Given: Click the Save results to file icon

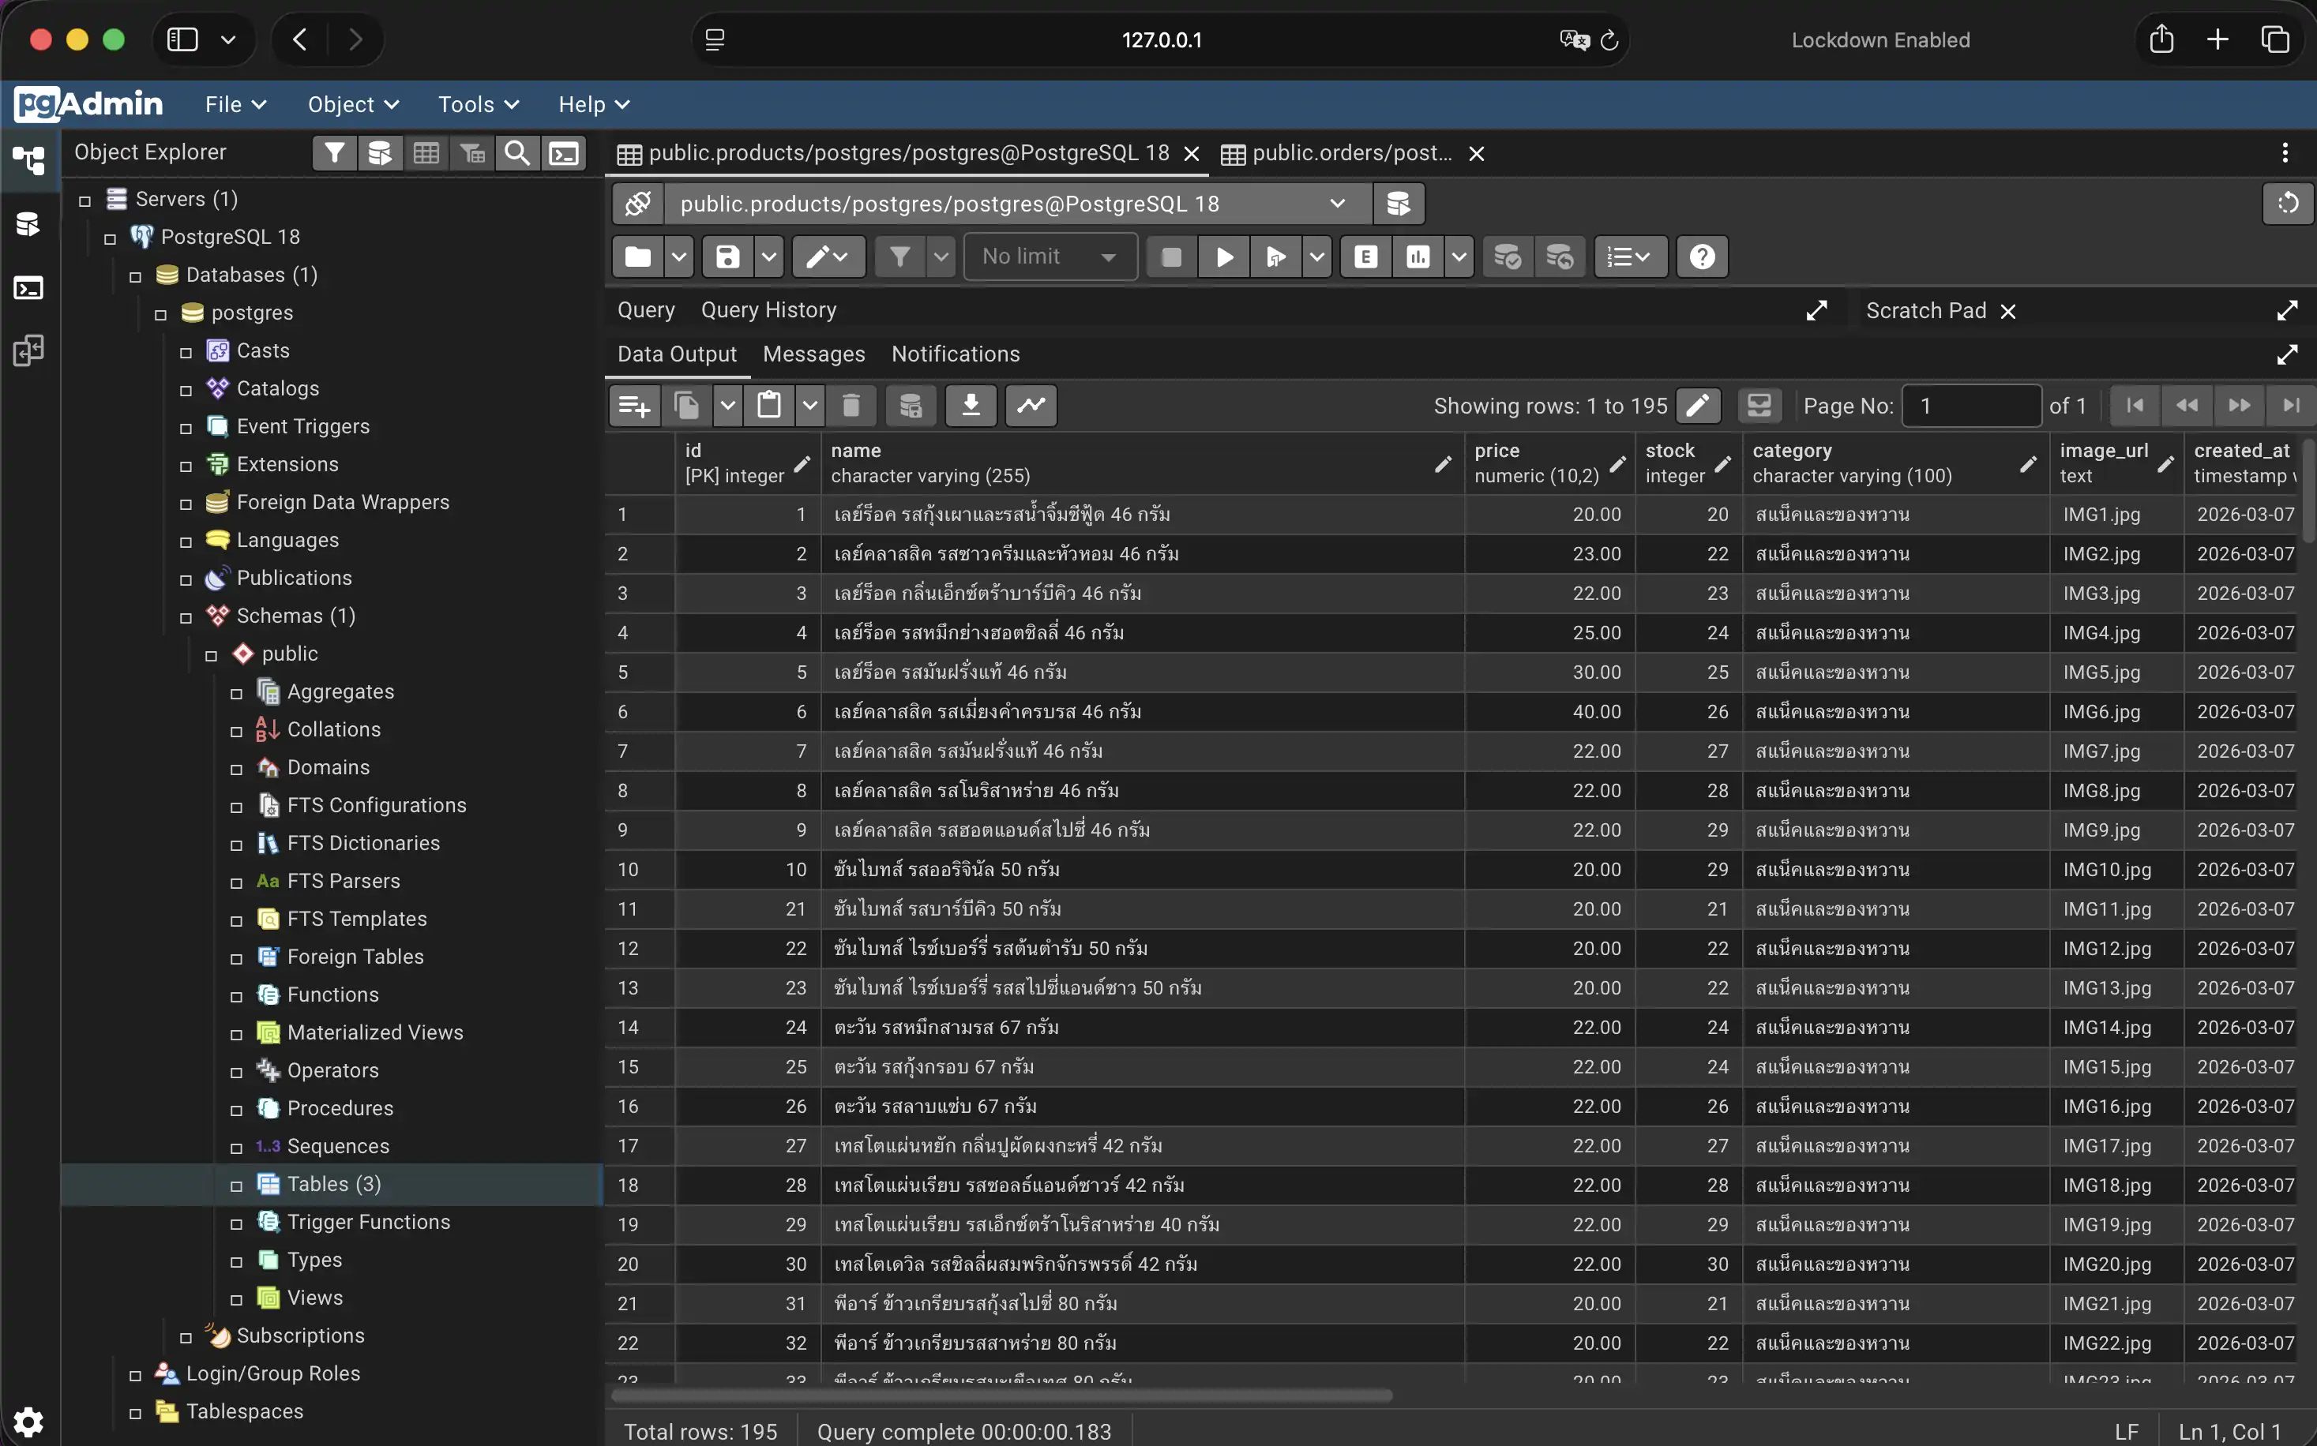Looking at the screenshot, I should pos(970,406).
